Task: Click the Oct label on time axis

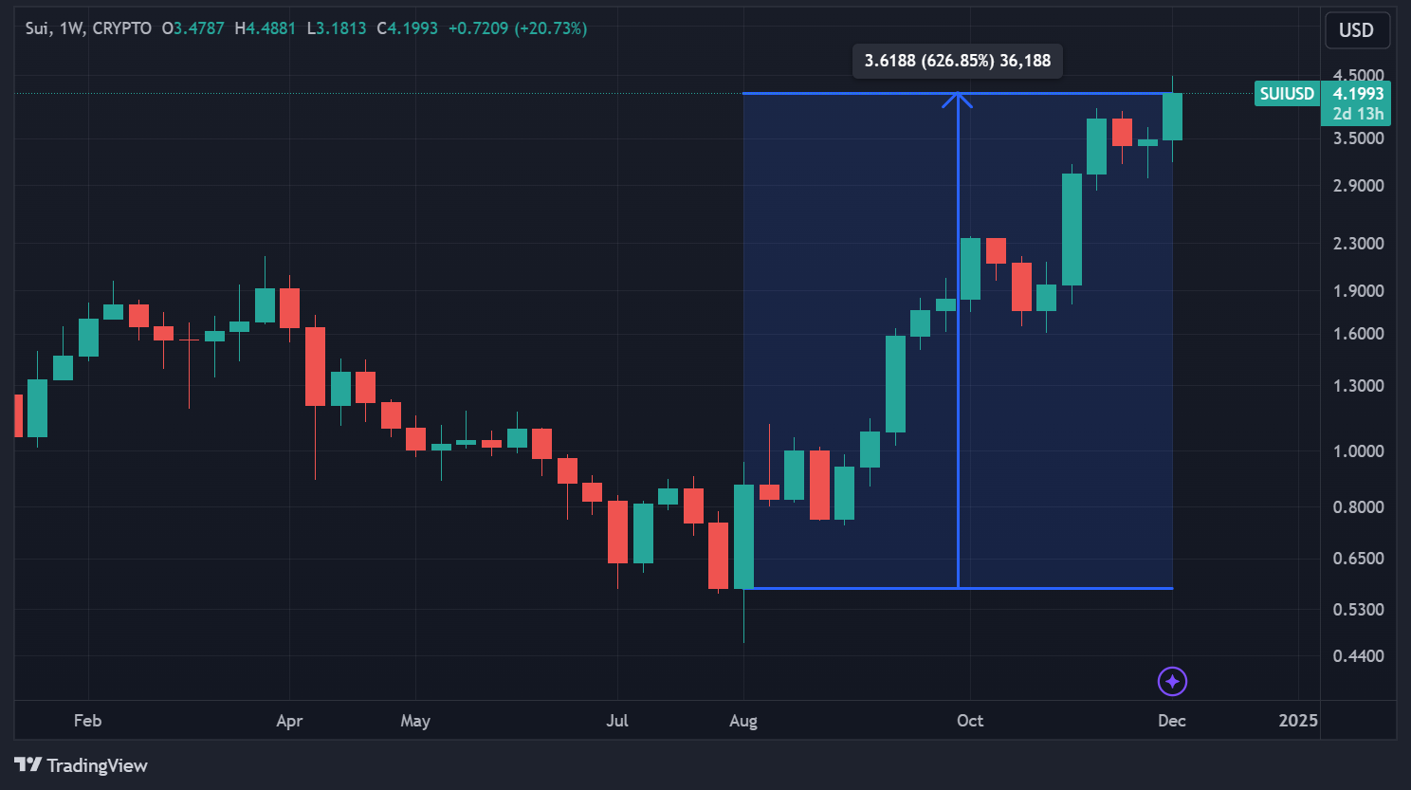Action: pyautogui.click(x=969, y=721)
